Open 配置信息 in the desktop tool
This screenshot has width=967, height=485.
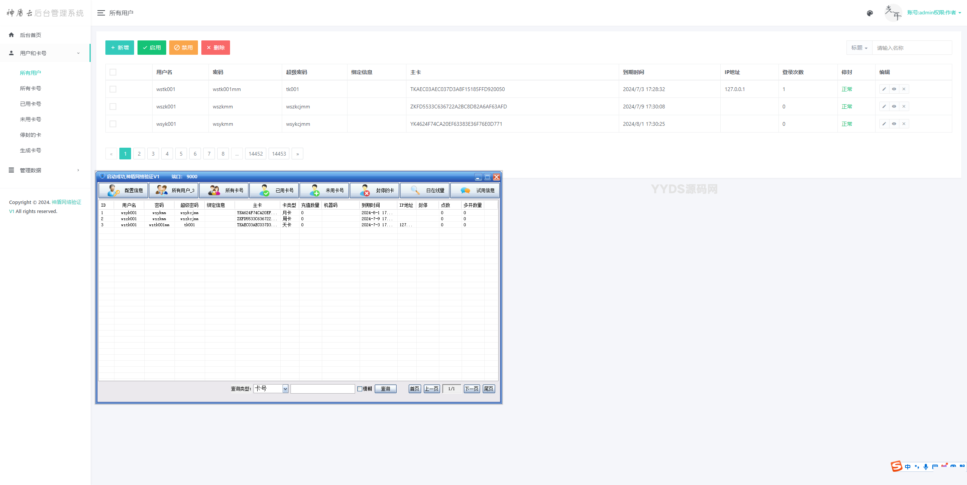click(x=124, y=190)
